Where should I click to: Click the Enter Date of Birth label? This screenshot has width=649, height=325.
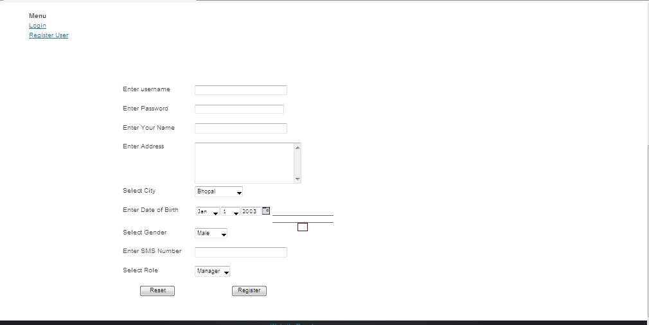click(150, 210)
